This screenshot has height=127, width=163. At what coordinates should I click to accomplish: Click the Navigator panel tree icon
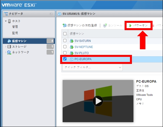click(x=6, y=14)
